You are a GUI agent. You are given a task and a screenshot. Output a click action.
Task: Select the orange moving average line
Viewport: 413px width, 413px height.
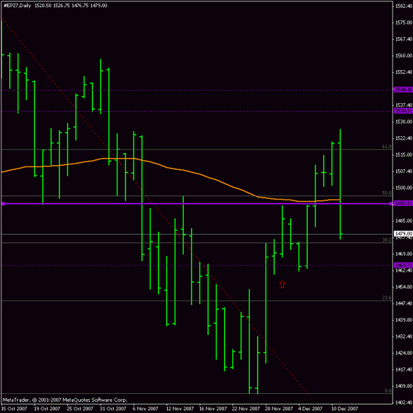click(200, 174)
